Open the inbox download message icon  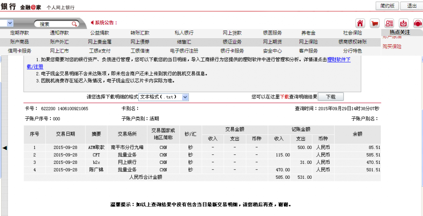(x=404, y=23)
